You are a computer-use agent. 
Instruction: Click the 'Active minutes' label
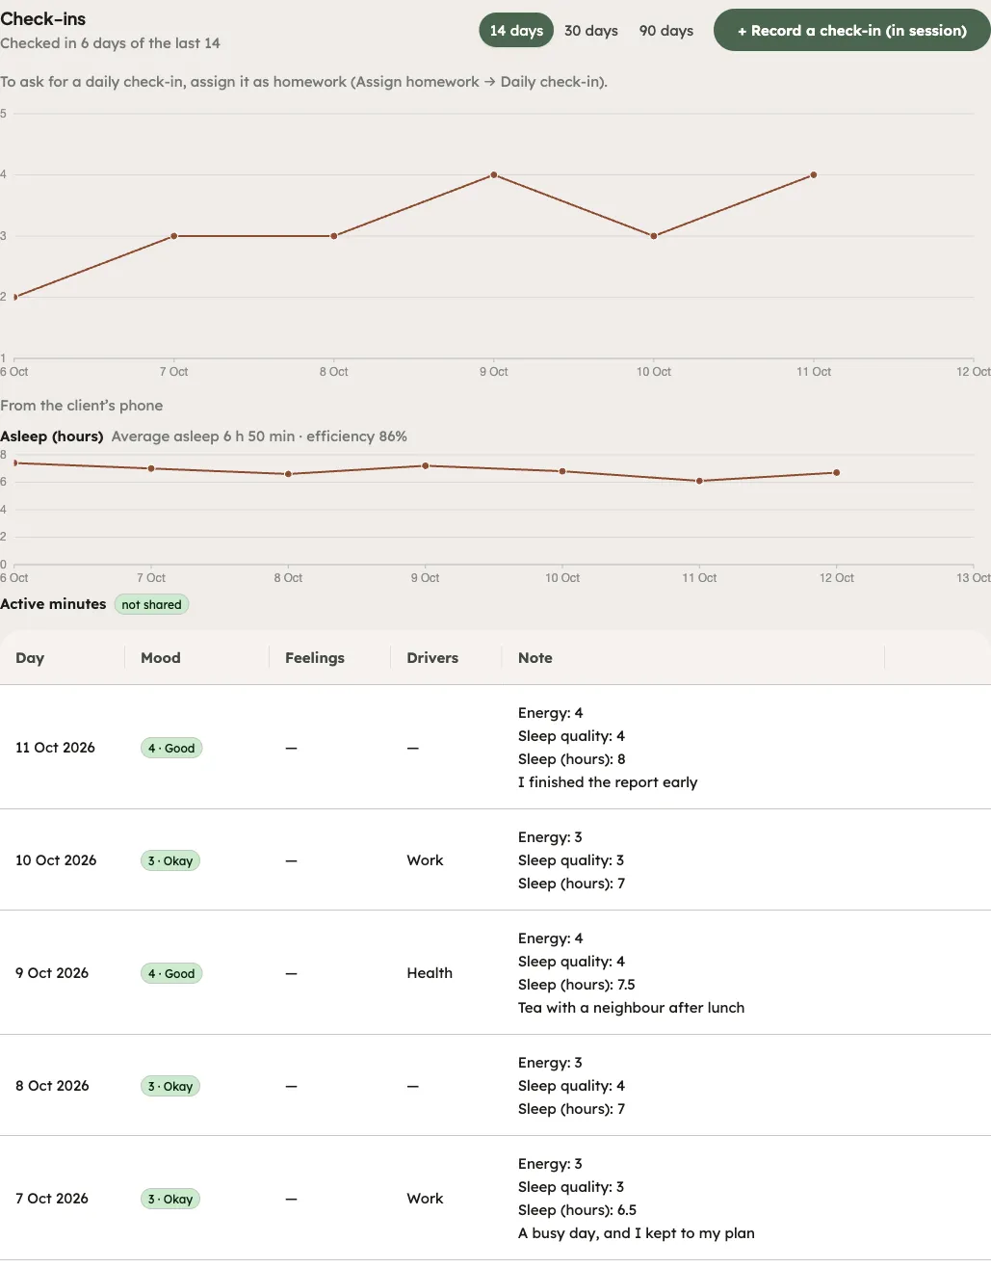pos(53,604)
